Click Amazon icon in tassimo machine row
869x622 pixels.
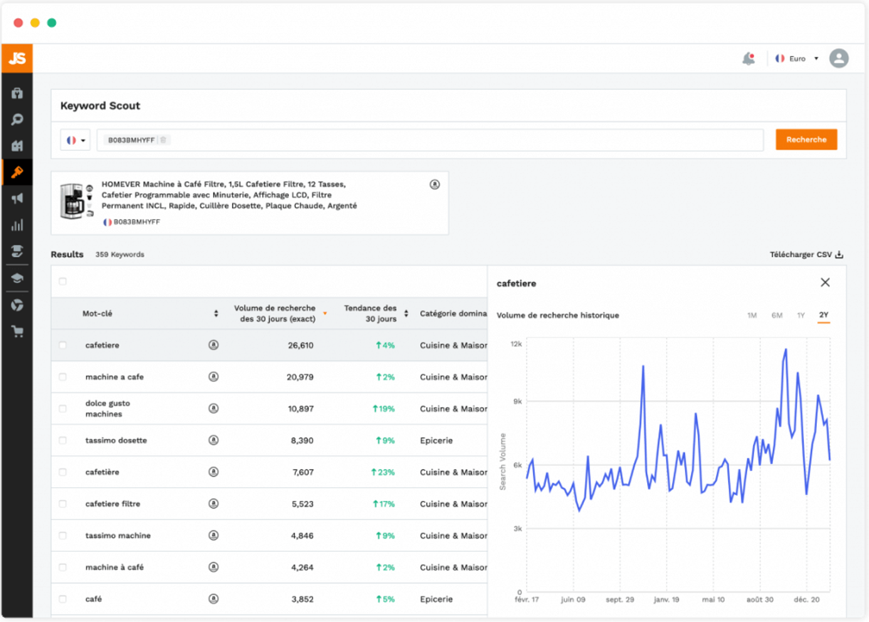(213, 535)
